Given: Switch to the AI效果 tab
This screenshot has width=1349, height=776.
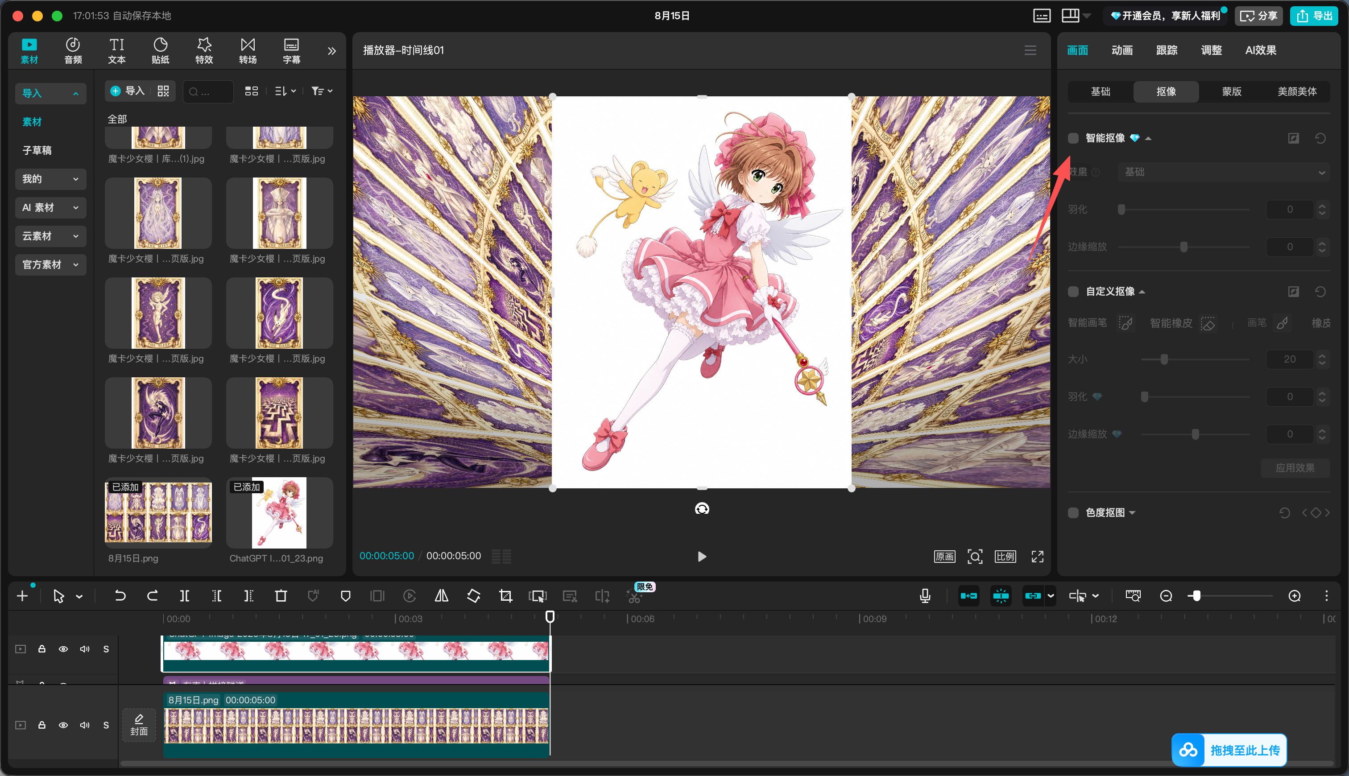Looking at the screenshot, I should coord(1261,50).
